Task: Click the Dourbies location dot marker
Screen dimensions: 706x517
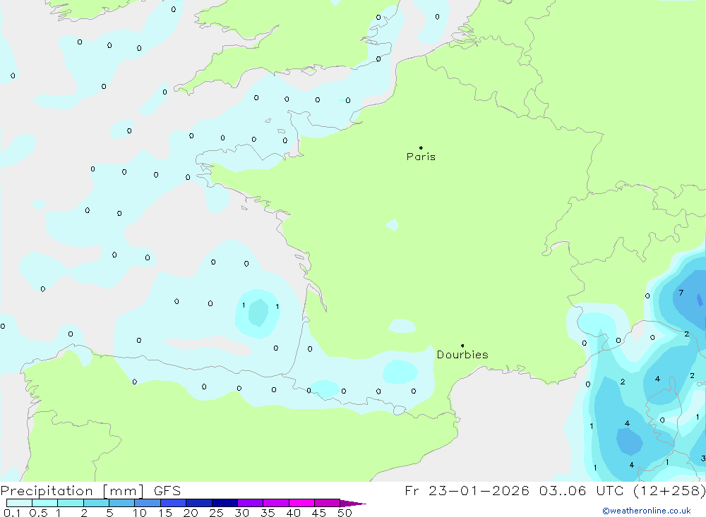Action: point(462,346)
